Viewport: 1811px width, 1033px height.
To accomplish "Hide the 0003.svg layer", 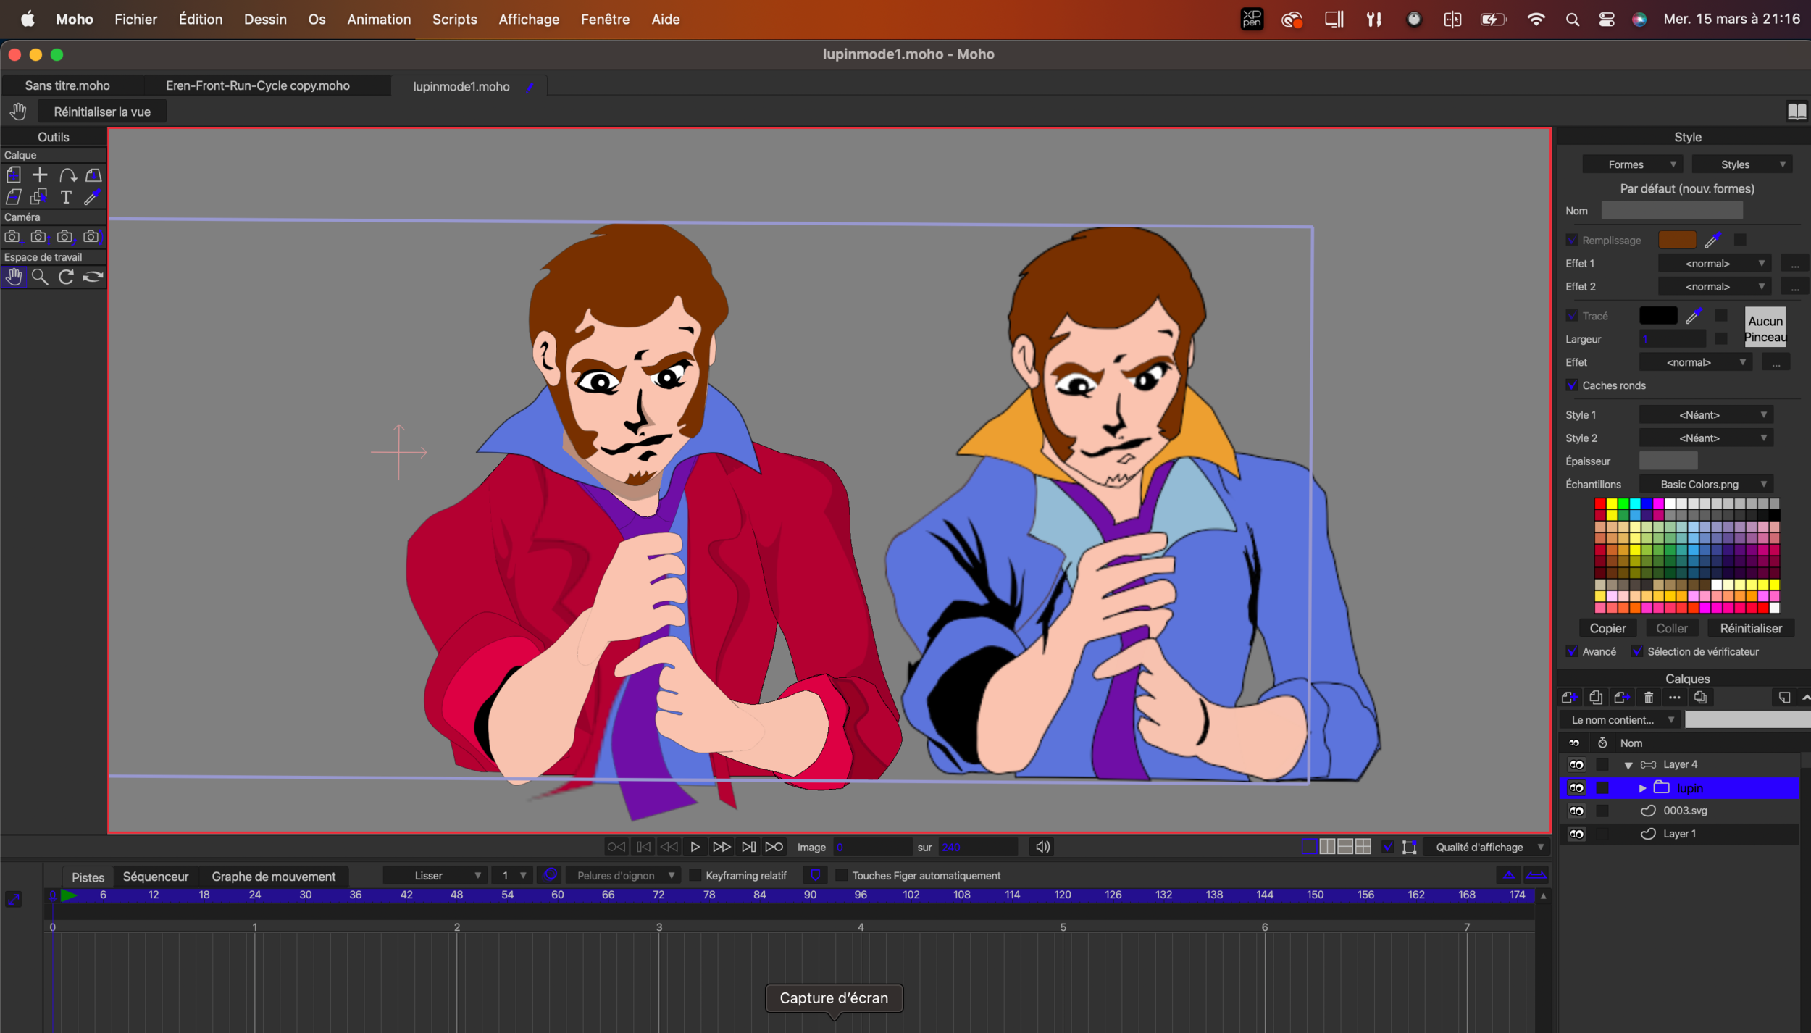I will pyautogui.click(x=1576, y=811).
